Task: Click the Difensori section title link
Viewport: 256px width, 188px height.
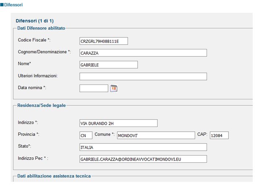Action: click(14, 5)
